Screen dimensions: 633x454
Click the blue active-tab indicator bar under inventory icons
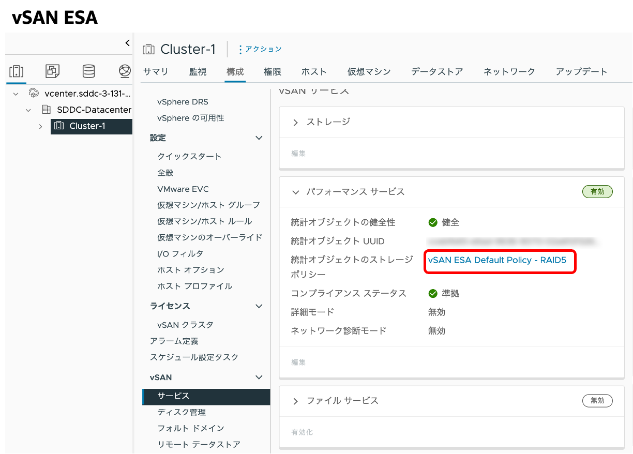16,83
